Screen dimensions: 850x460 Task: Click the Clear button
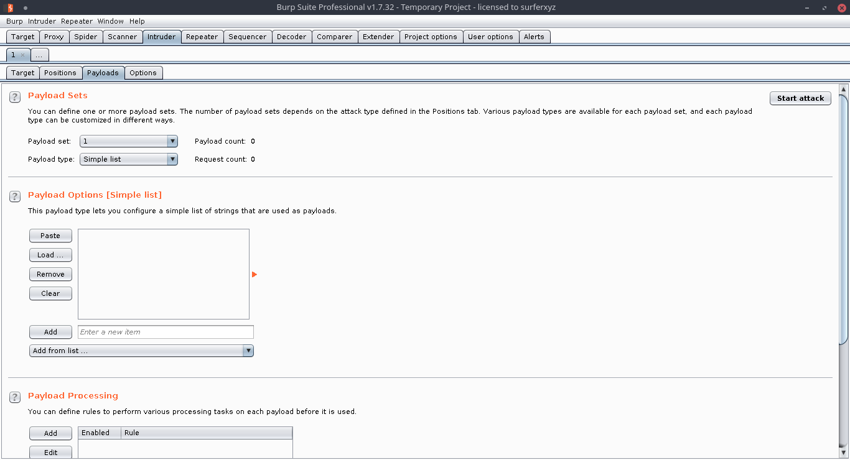click(x=50, y=293)
